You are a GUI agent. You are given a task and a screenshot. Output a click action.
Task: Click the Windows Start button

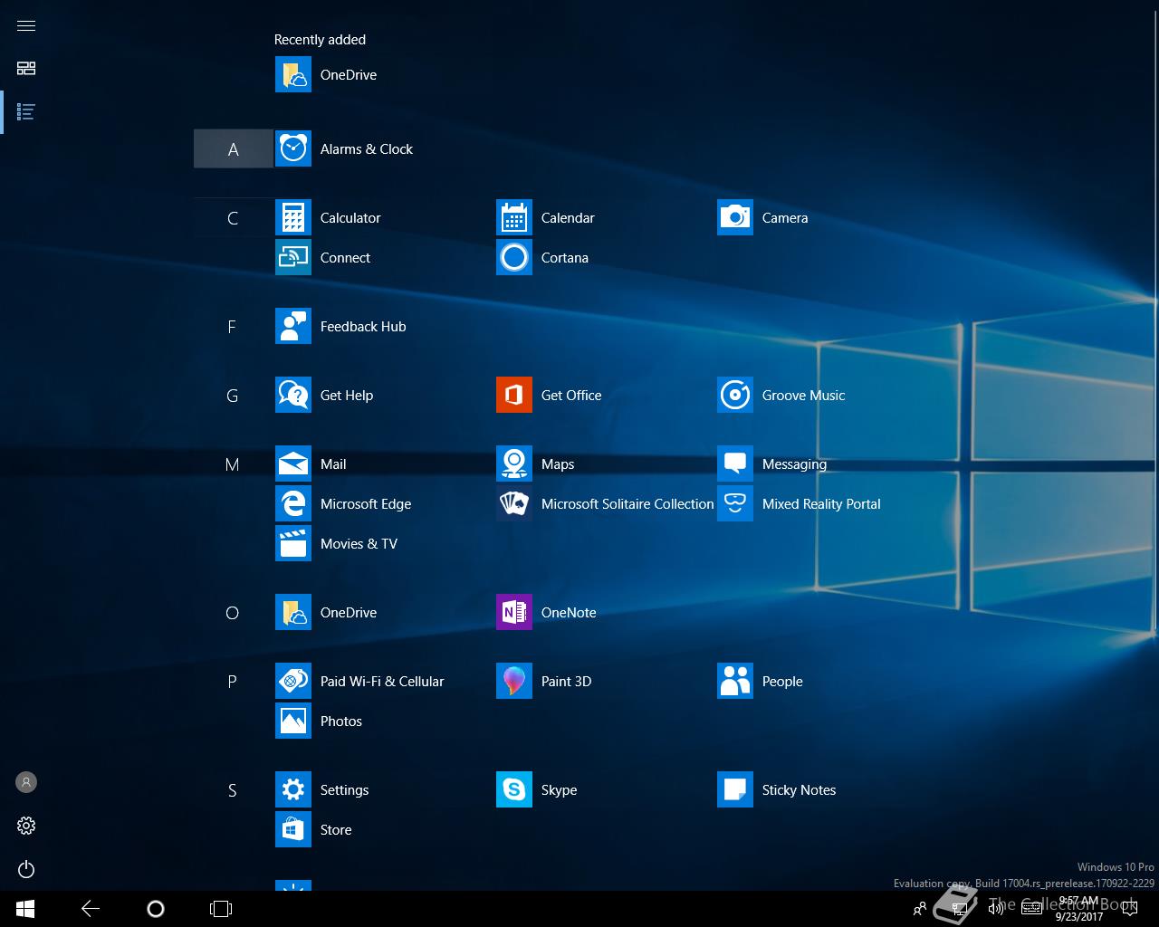pos(25,909)
